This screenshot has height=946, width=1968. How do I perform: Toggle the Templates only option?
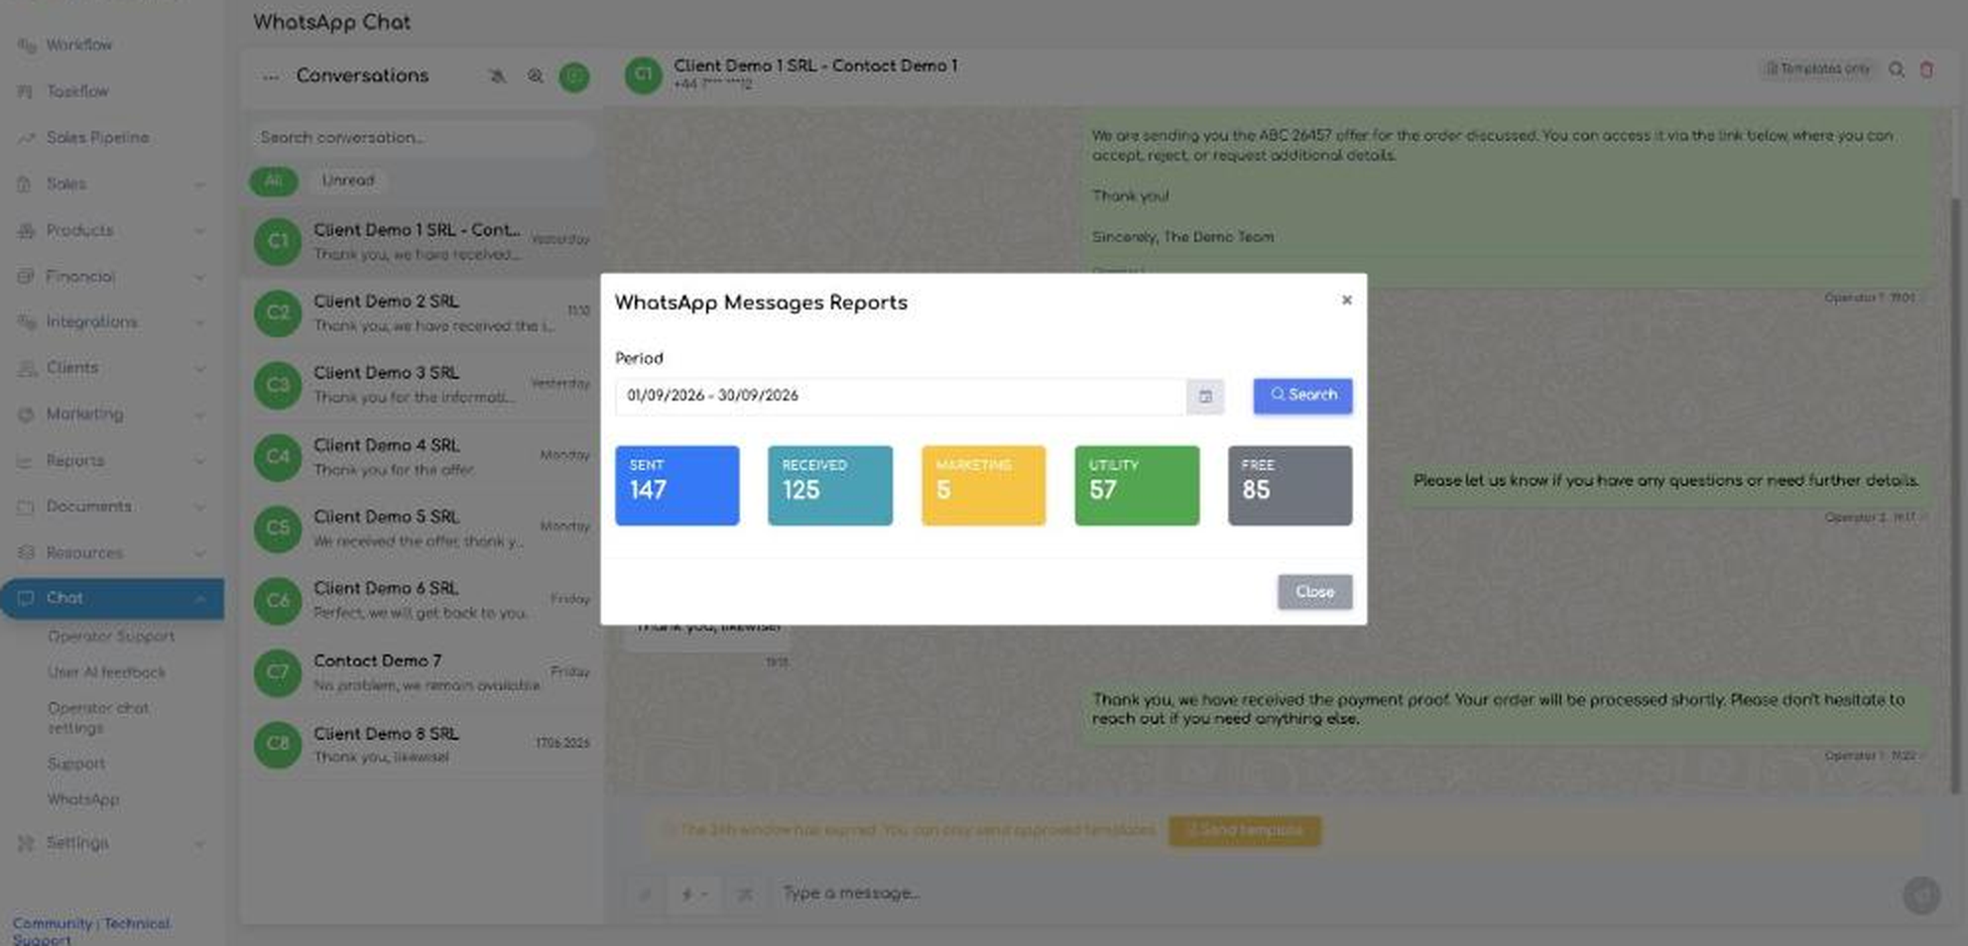tap(1817, 68)
